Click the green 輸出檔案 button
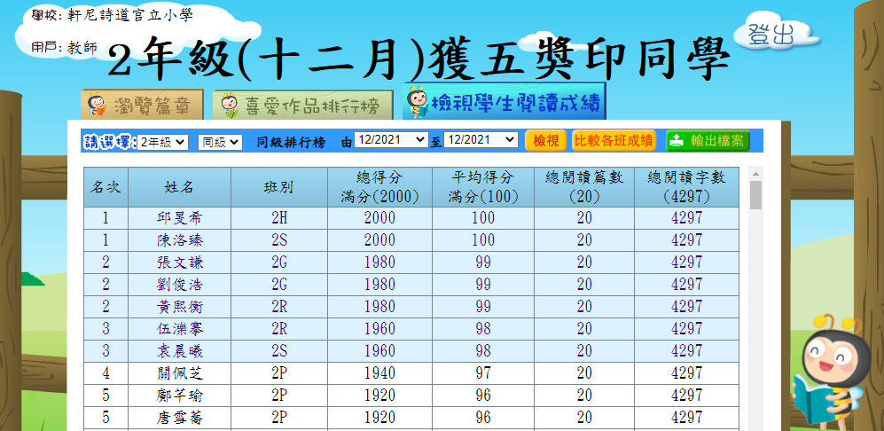The width and height of the screenshot is (884, 431). click(708, 140)
